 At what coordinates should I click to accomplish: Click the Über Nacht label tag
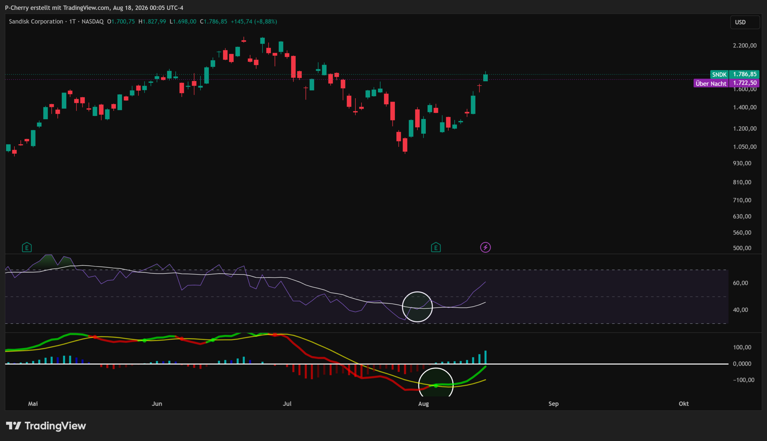click(x=711, y=83)
